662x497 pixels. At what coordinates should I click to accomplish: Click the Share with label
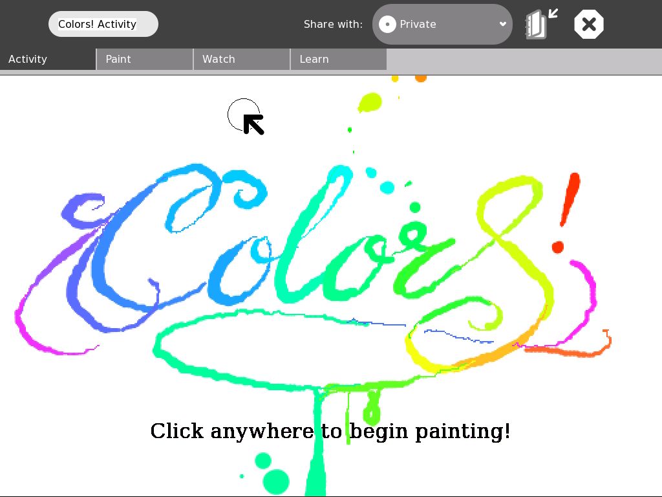point(333,25)
